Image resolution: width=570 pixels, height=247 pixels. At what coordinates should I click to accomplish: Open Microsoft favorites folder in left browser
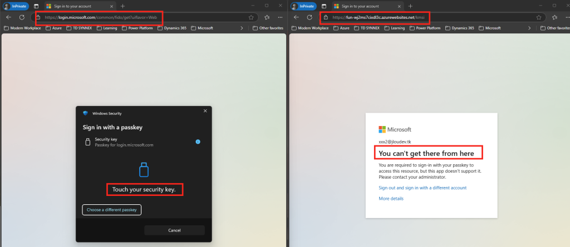tap(202, 28)
